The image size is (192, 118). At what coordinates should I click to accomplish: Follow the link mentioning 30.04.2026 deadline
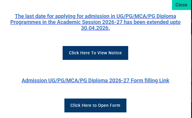95,29
